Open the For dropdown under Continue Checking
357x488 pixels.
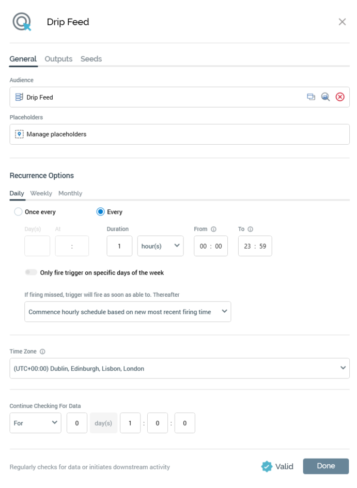click(35, 423)
